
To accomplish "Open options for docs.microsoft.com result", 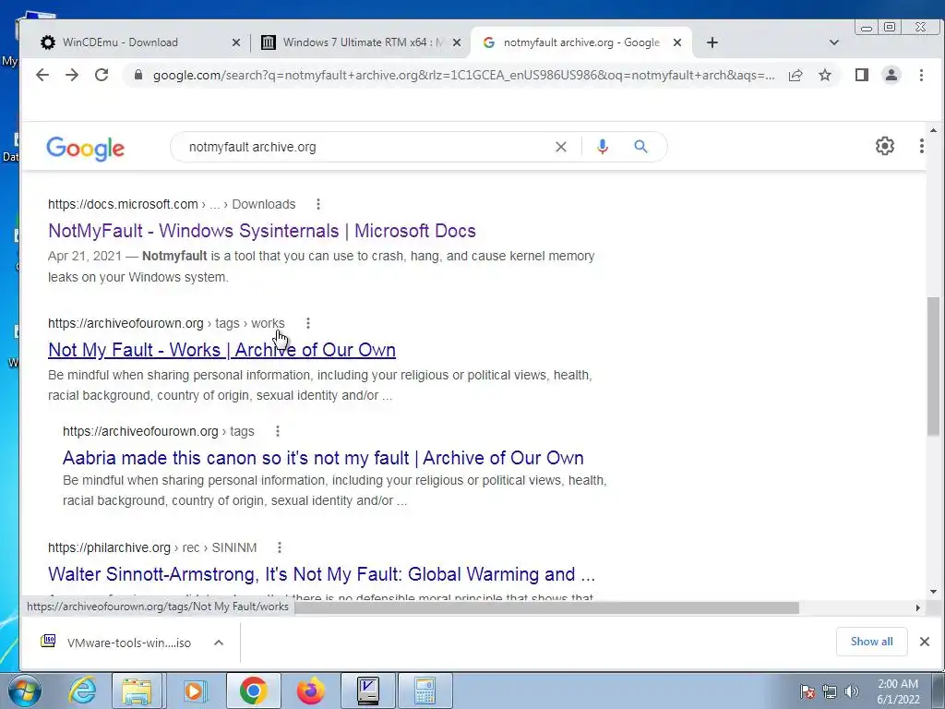I will pyautogui.click(x=318, y=204).
